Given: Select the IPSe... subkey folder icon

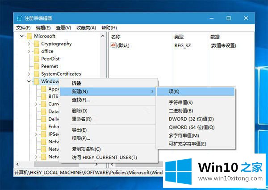Looking at the screenshot, I should click(x=44, y=134).
